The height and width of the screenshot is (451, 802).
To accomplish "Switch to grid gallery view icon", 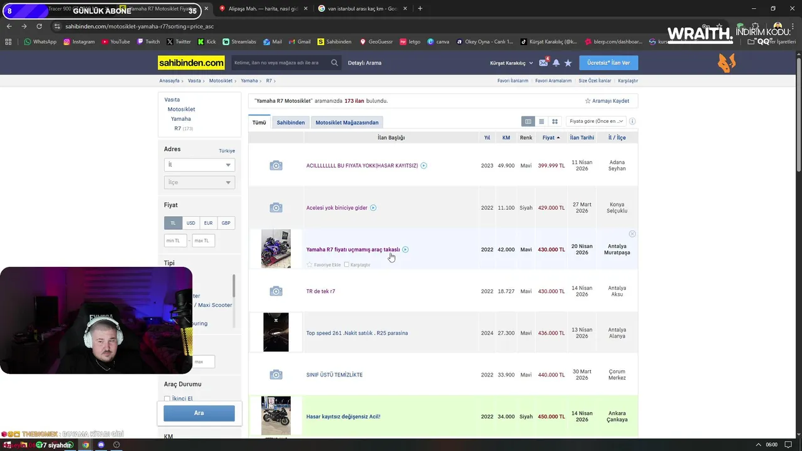I will [x=555, y=122].
